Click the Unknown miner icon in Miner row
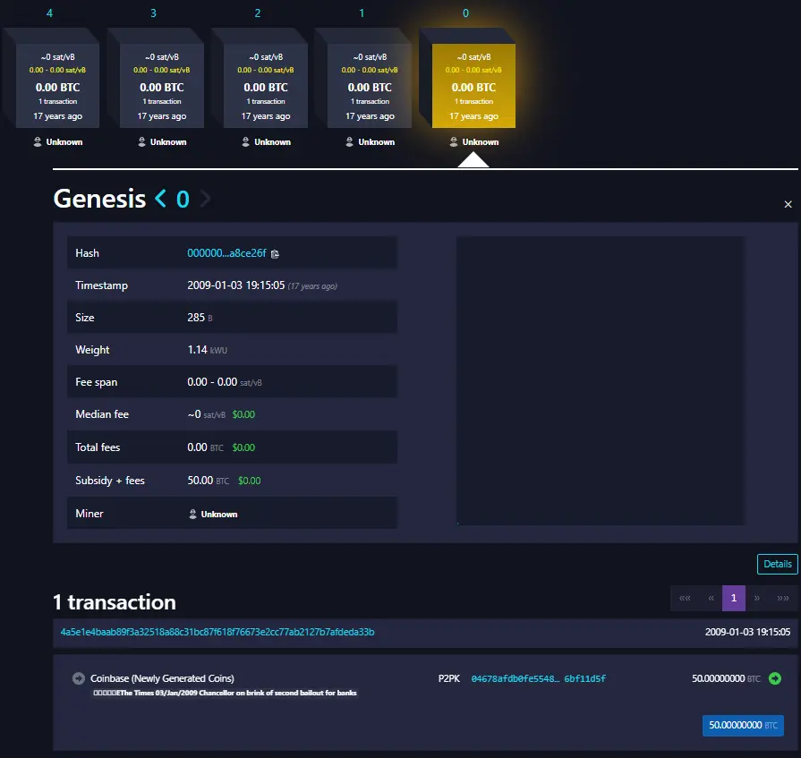 point(192,515)
